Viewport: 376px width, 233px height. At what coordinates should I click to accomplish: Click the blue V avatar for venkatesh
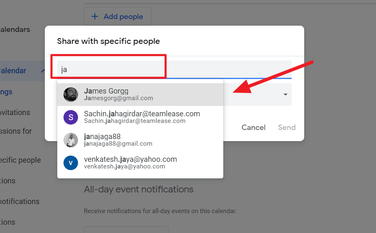(71, 163)
